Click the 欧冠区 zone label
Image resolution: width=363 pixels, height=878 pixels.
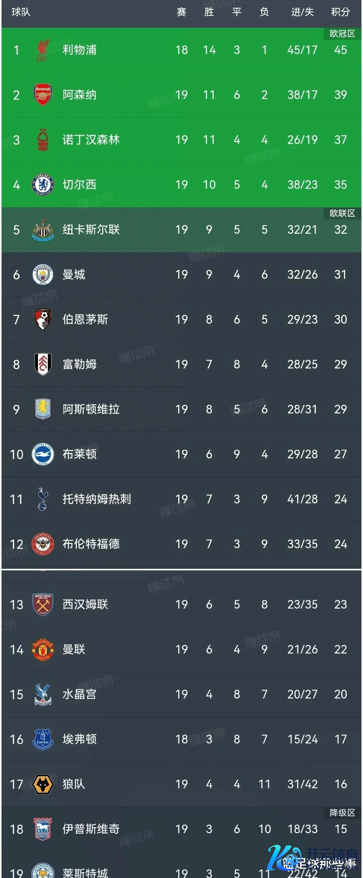[x=342, y=33]
